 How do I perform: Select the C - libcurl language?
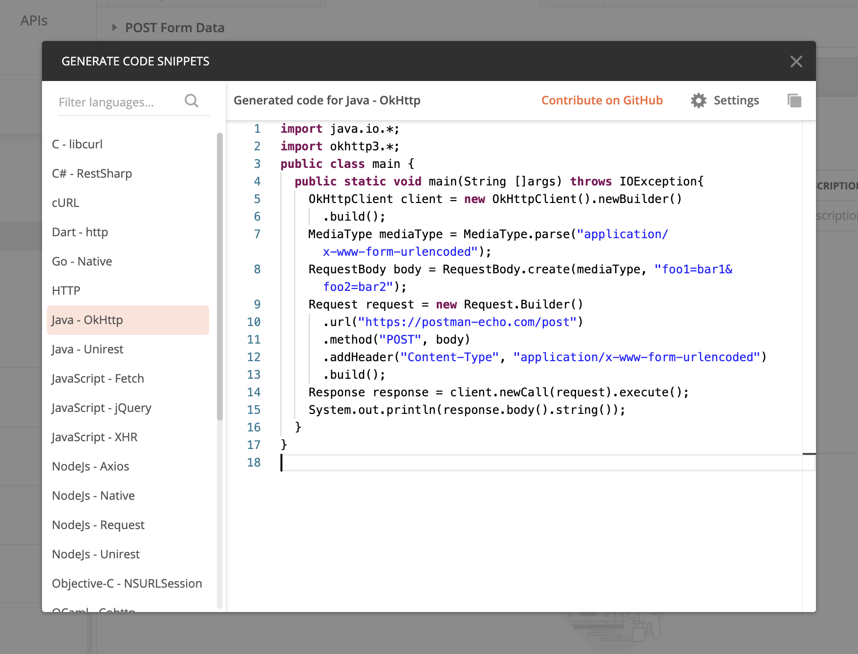click(77, 144)
